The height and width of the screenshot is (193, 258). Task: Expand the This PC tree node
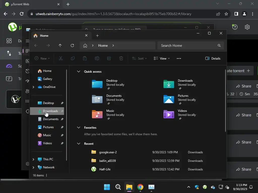tap(34, 159)
